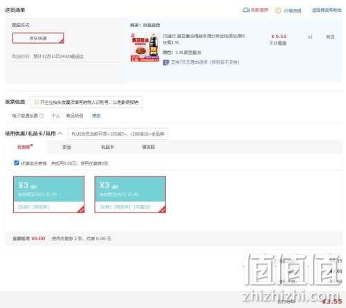Click the PLUS member coupon notice box
Viewport: 346px width, 308px height.
[x=118, y=134]
